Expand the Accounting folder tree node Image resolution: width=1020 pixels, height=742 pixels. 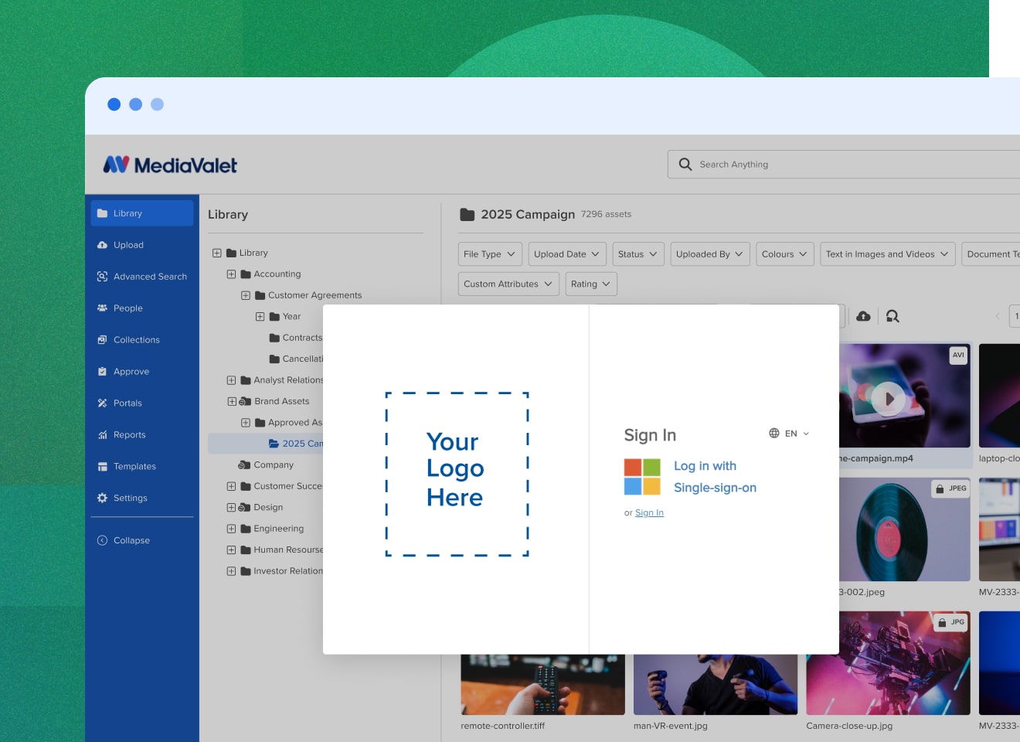click(231, 274)
